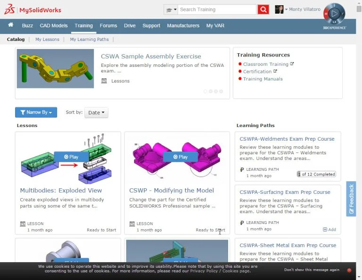This screenshot has height=280, width=362.
Task: Switch to My Learning Paths tab
Action: click(x=89, y=40)
